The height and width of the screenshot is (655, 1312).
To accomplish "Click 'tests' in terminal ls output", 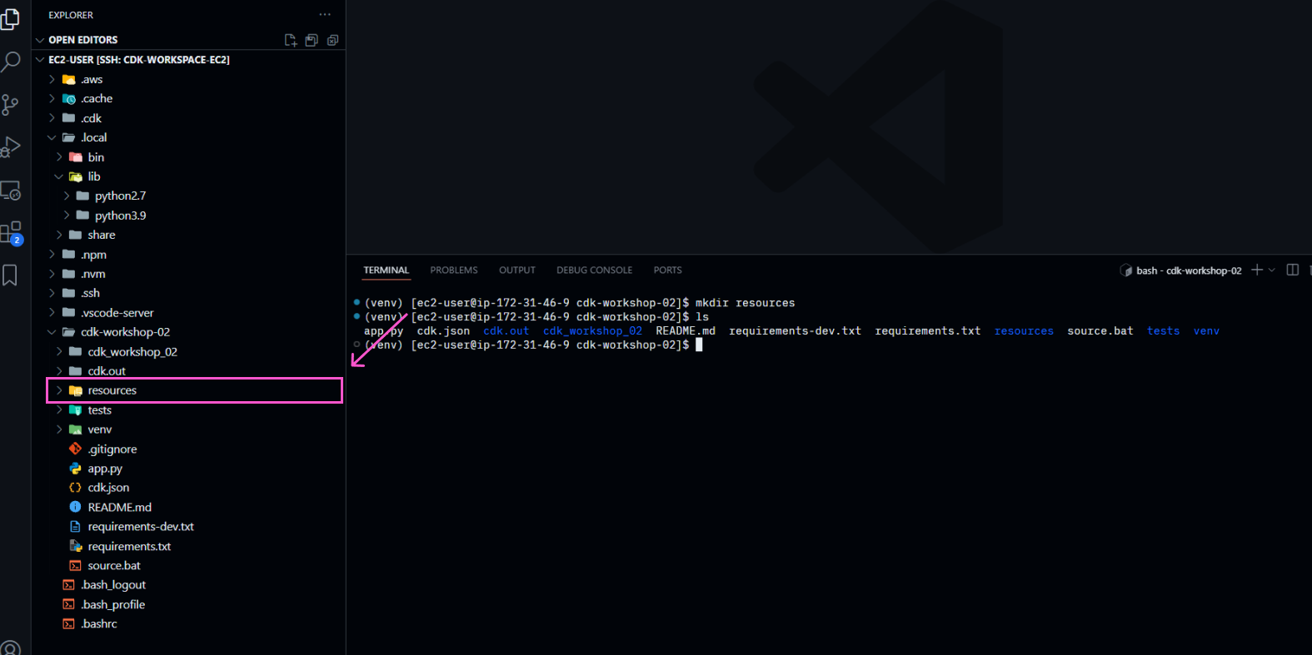I will point(1163,330).
